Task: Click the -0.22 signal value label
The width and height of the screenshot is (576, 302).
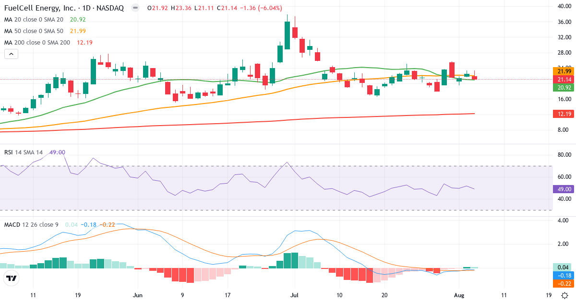Action: click(x=564, y=284)
